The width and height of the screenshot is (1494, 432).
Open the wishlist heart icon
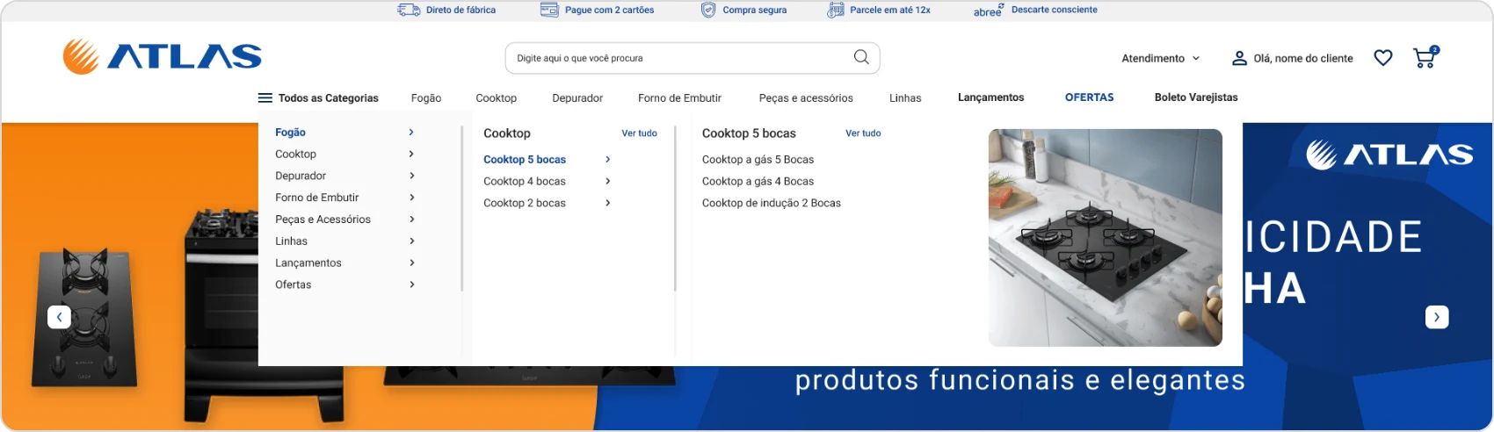tap(1383, 58)
